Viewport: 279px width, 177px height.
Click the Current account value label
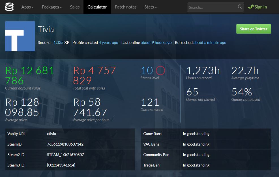(x=23, y=88)
